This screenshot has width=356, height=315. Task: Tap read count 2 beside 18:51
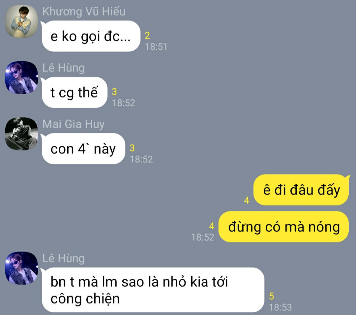pos(147,36)
